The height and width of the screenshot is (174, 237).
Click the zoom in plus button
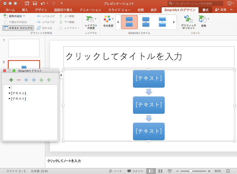pos(209,171)
